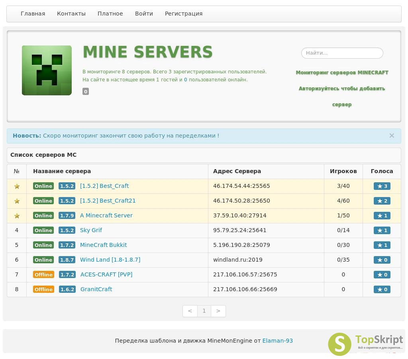Image resolution: width=408 pixels, height=359 pixels.
Task: Click the gold star beside A Minecraft Server
Action: point(17,216)
